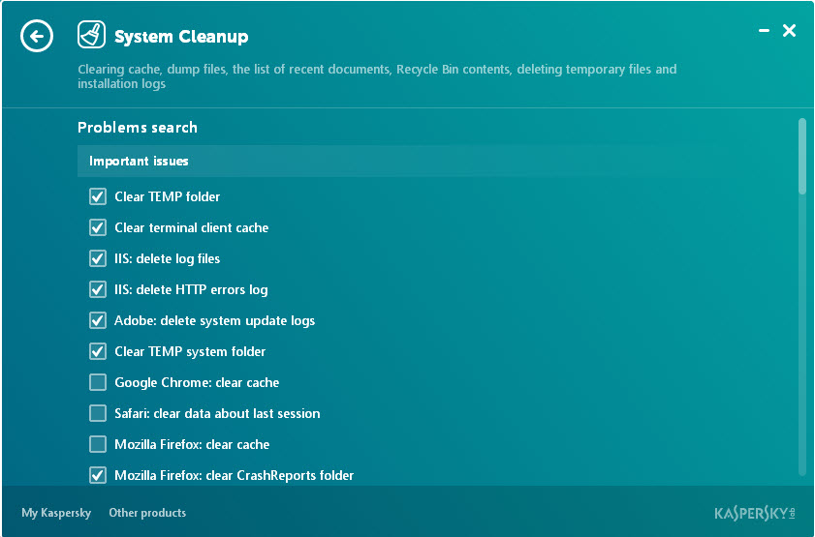Click the Kaspersky logo in footer
This screenshot has width=815, height=537.
click(755, 513)
